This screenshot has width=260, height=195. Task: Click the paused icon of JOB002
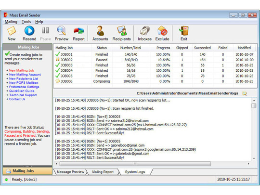point(58,59)
